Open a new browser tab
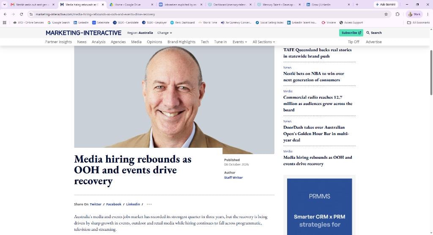Screen dimensions: 433x235 point(357,4)
